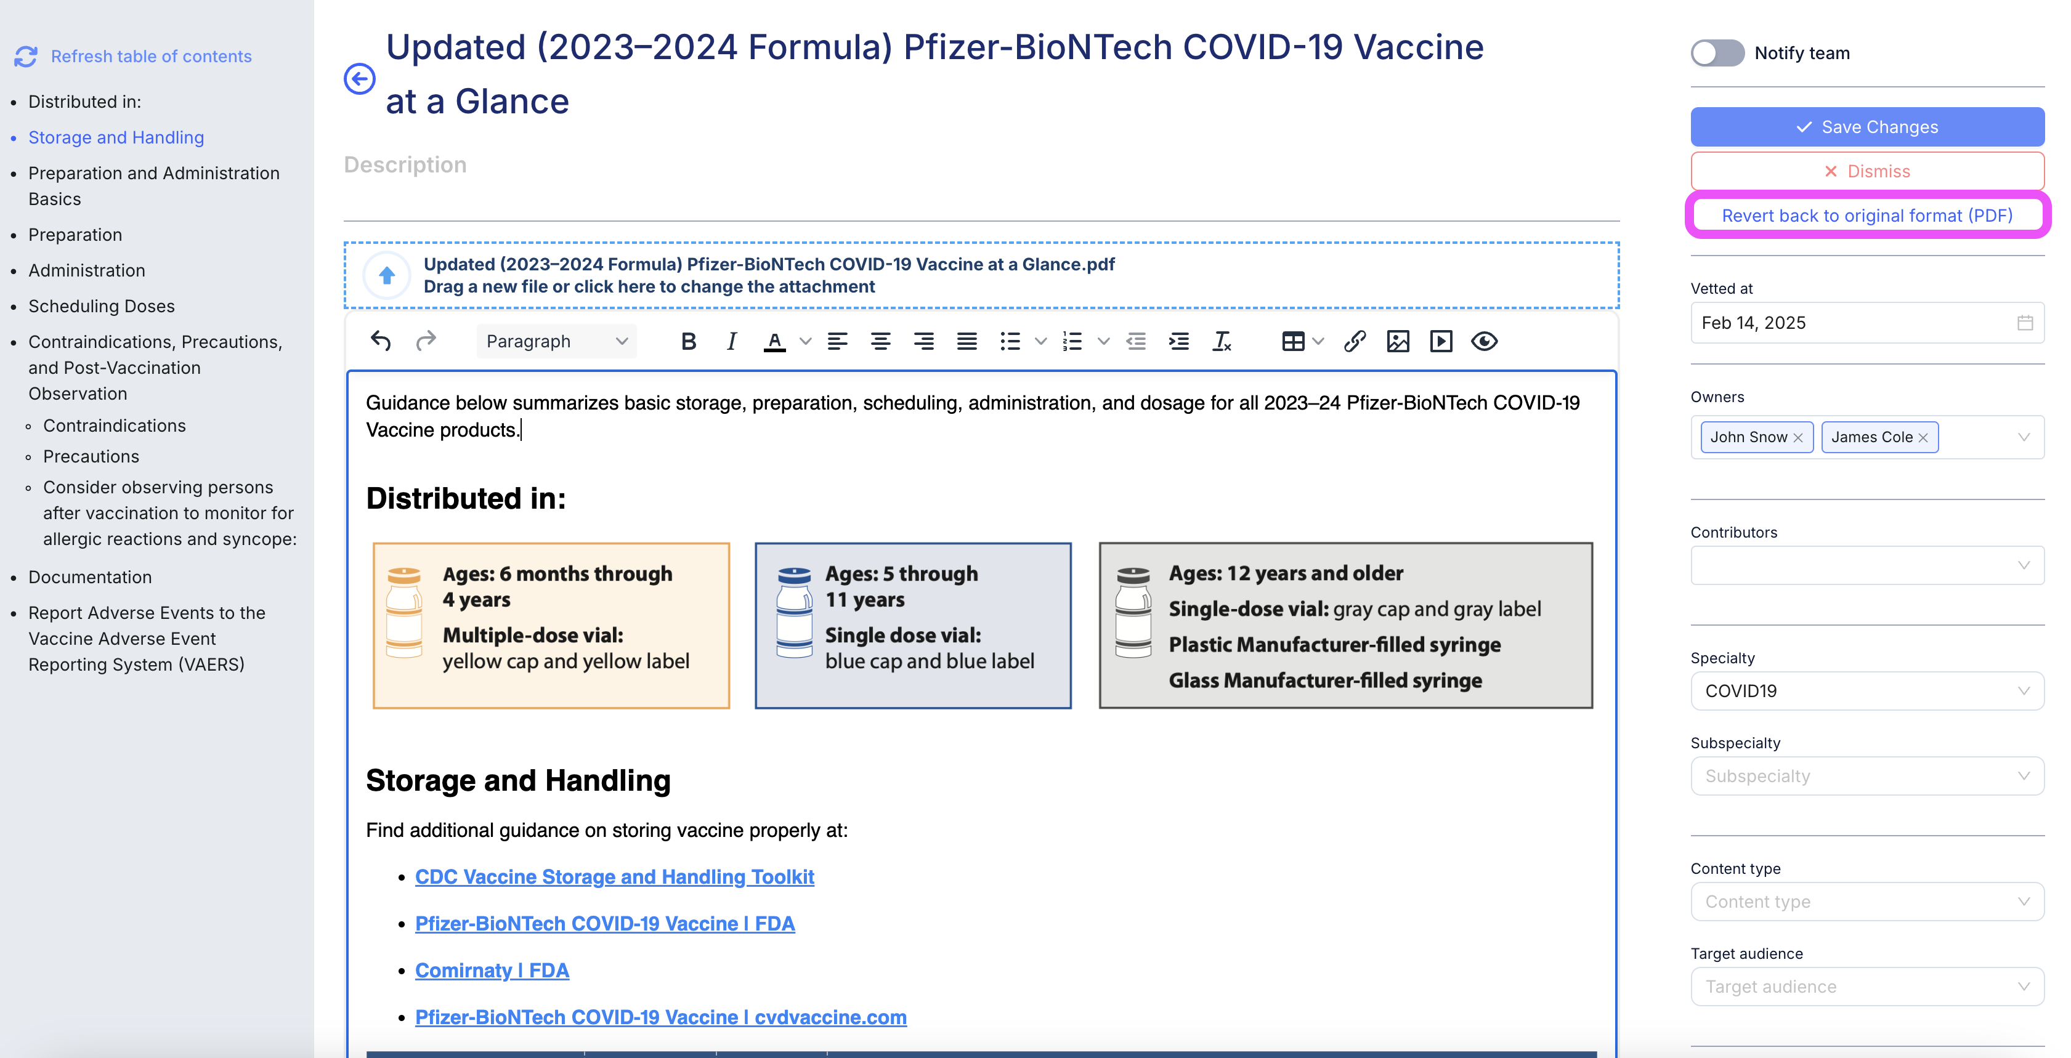
Task: Open the Content type dropdown
Action: tap(1866, 901)
